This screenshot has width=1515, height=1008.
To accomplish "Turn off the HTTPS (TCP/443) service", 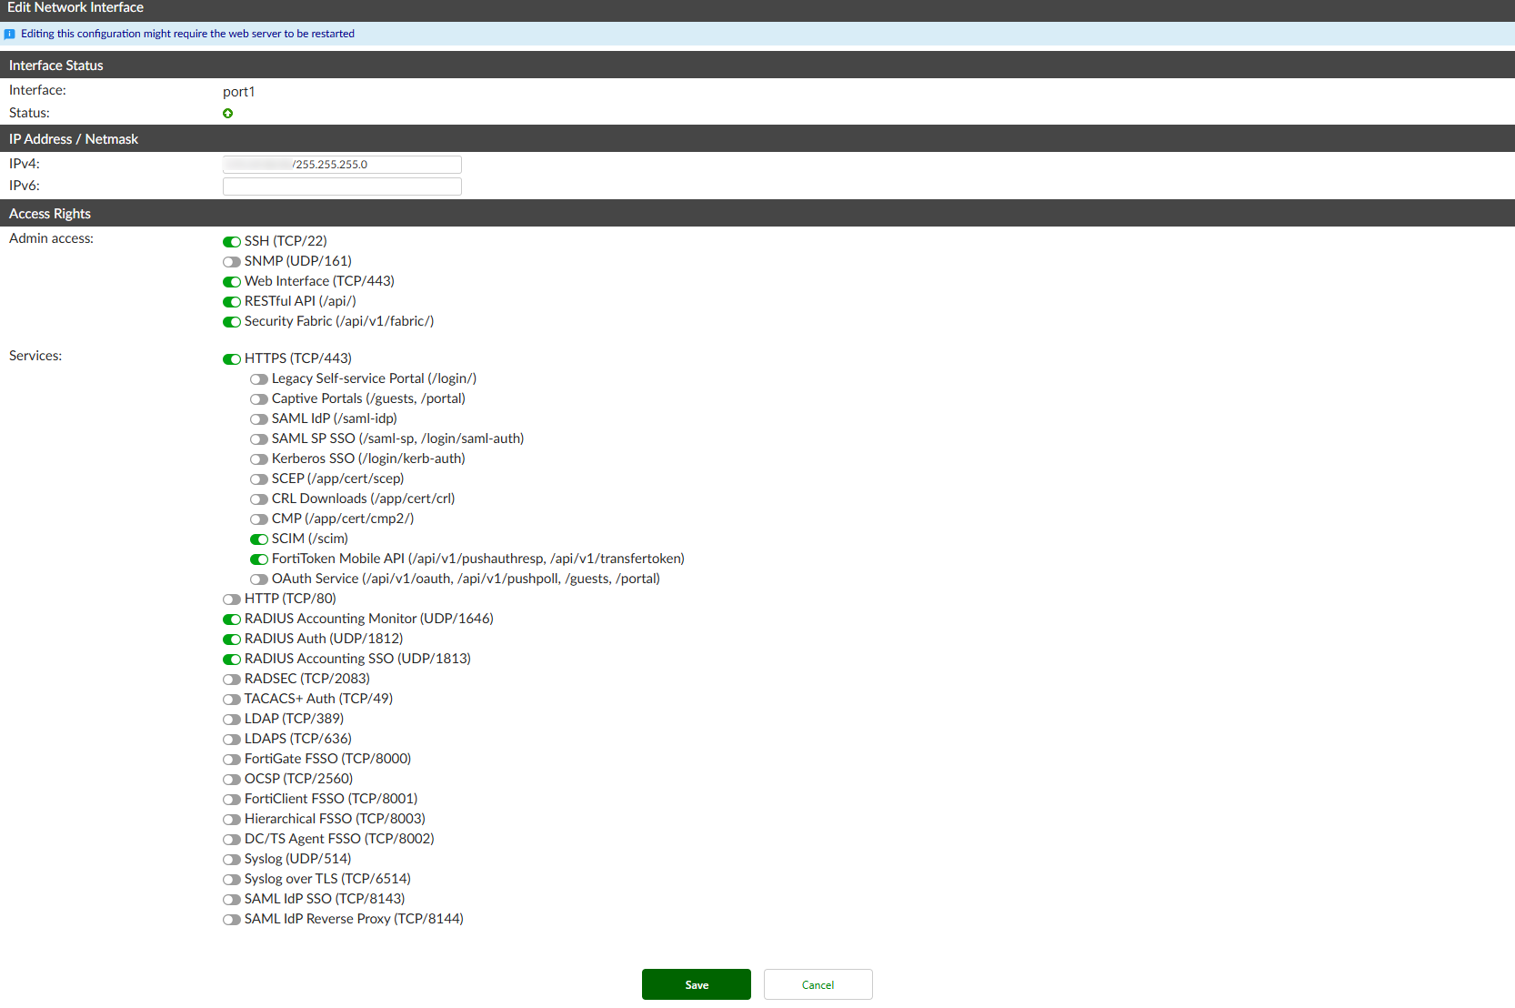I will [231, 358].
